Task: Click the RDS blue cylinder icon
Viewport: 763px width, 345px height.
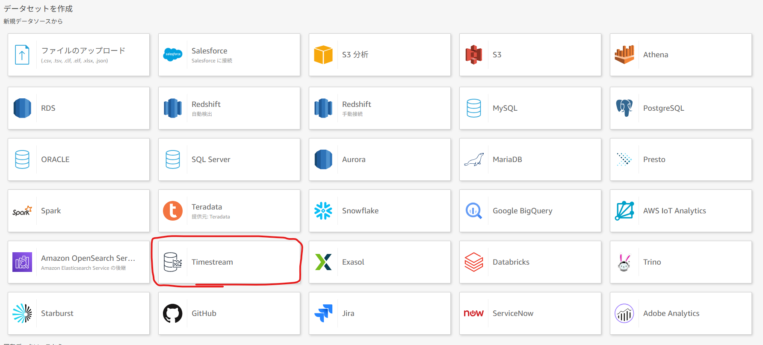Action: click(22, 108)
